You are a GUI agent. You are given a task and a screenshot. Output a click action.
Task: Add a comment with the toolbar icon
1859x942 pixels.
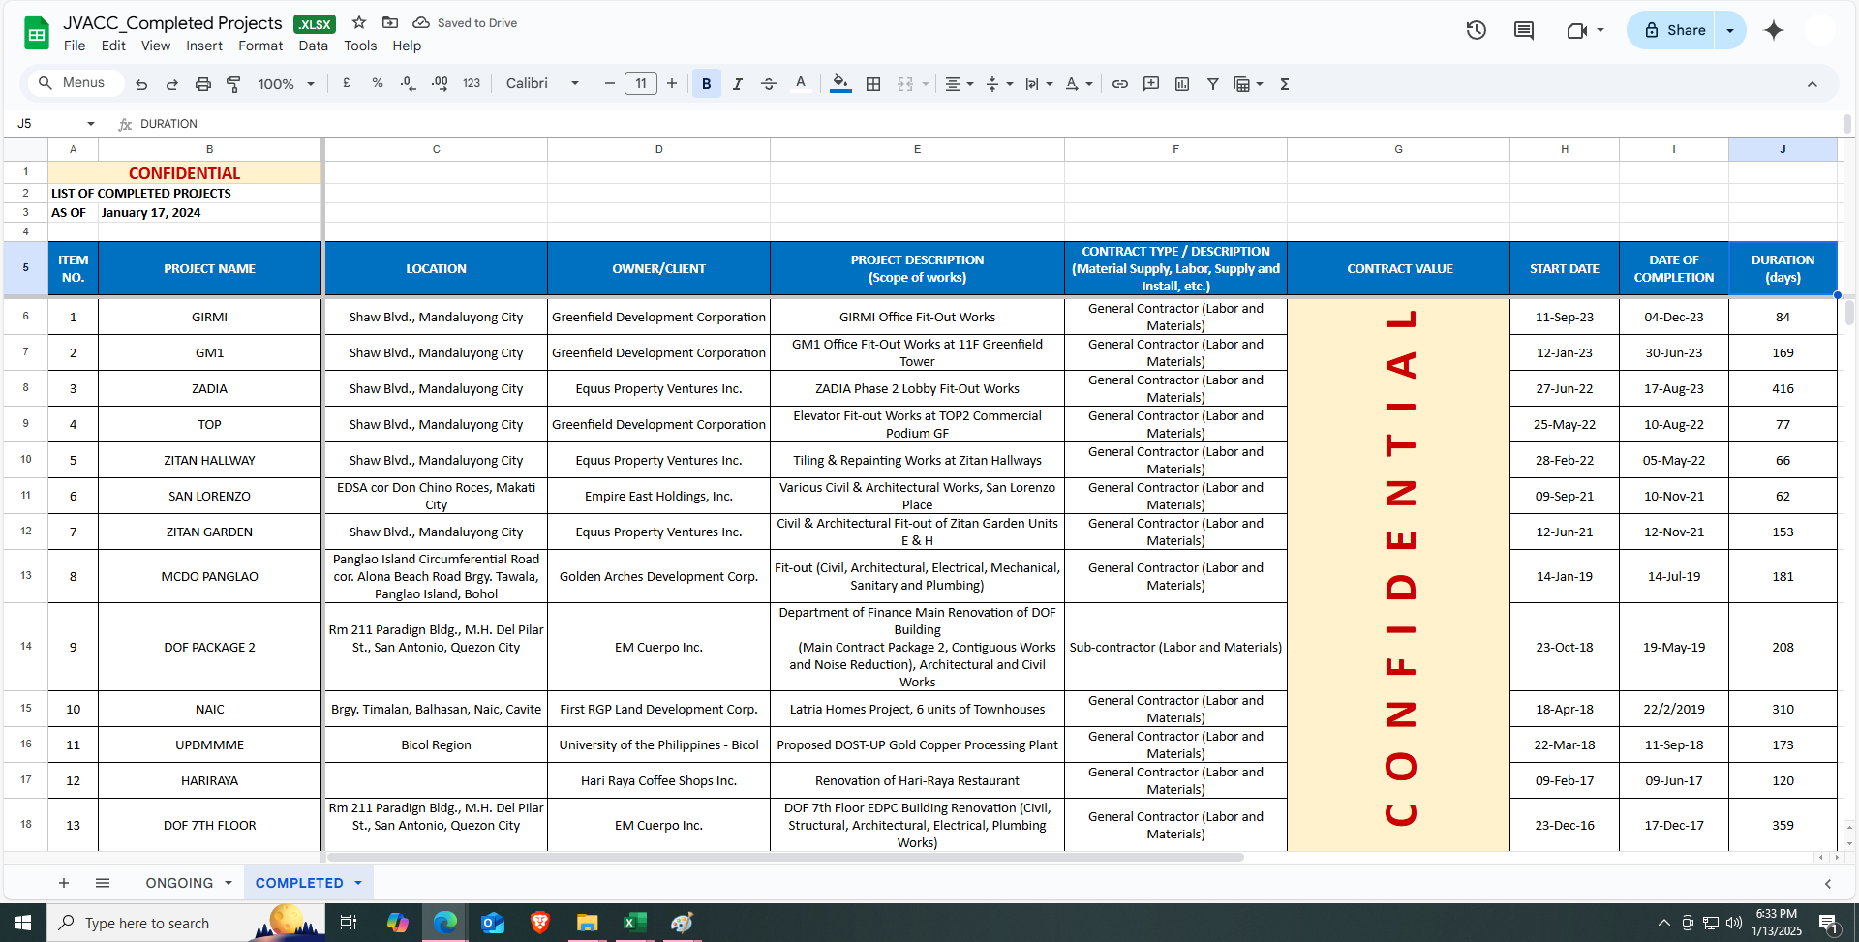tap(1151, 84)
